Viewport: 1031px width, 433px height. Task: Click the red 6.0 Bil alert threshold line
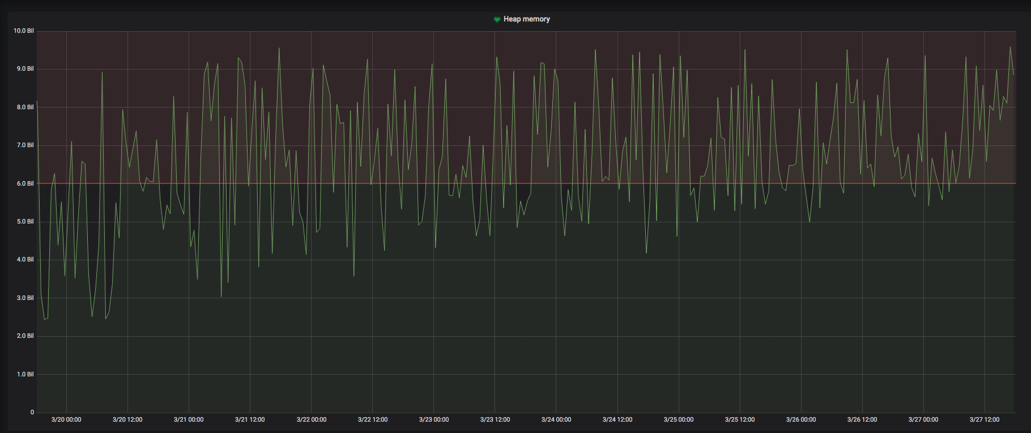click(526, 183)
